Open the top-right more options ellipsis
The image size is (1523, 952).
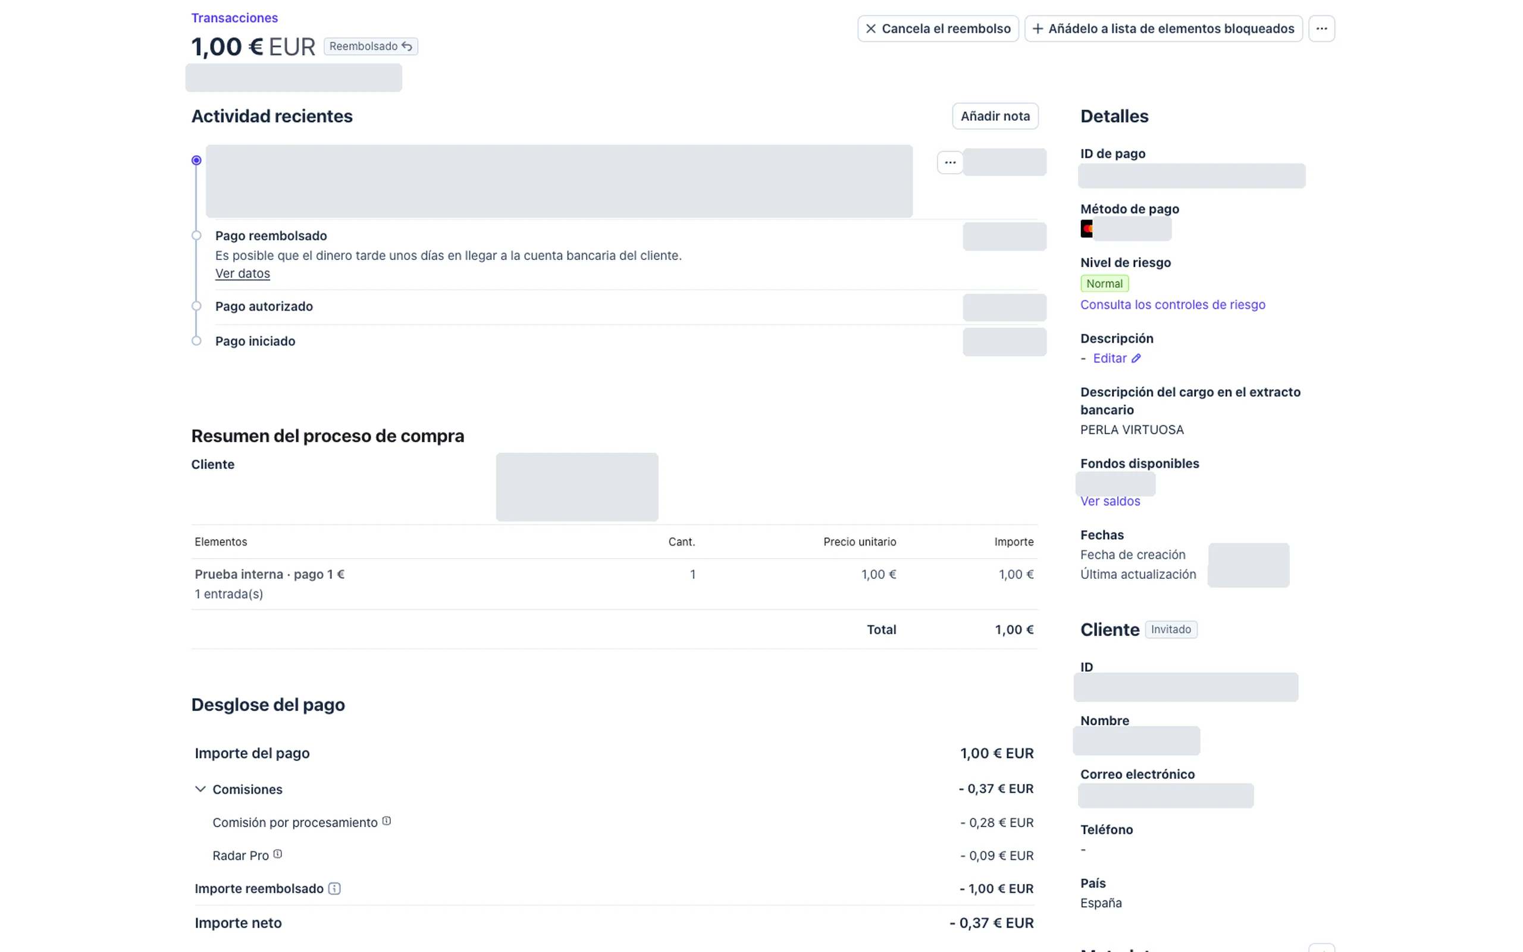pyautogui.click(x=1321, y=29)
